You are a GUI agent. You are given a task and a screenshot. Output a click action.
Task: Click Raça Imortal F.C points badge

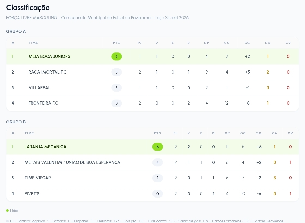tap(117, 72)
